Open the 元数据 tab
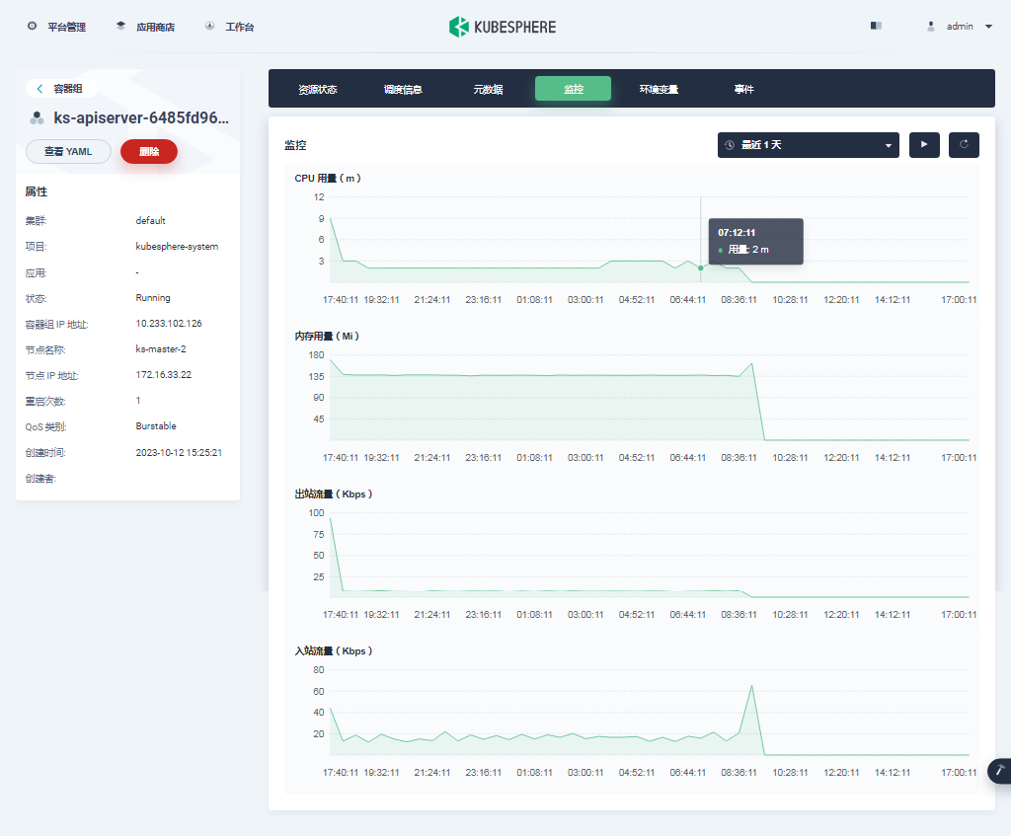 pos(488,89)
